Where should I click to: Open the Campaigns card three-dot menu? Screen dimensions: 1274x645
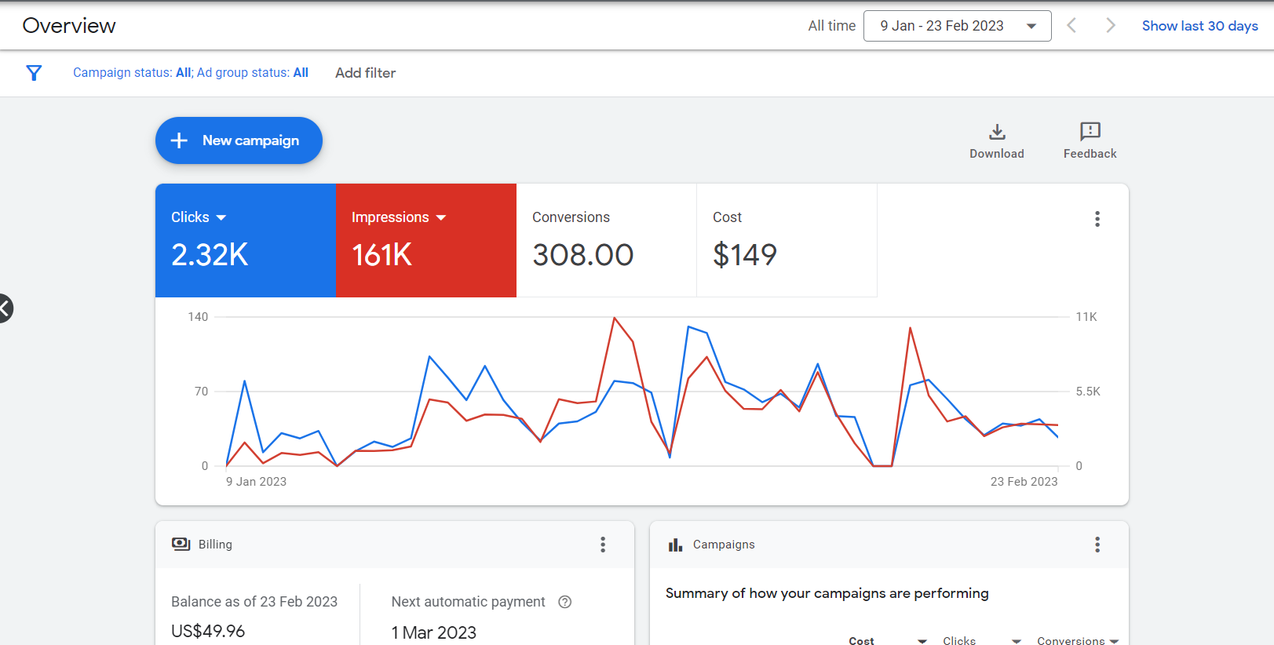[x=1097, y=545]
